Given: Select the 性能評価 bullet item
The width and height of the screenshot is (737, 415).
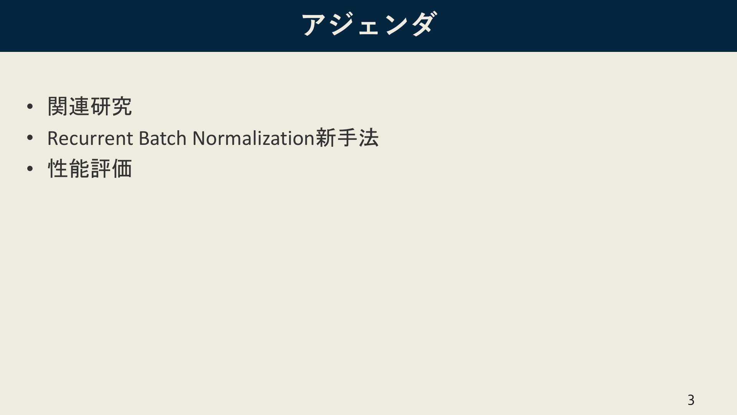Looking at the screenshot, I should pos(90,169).
